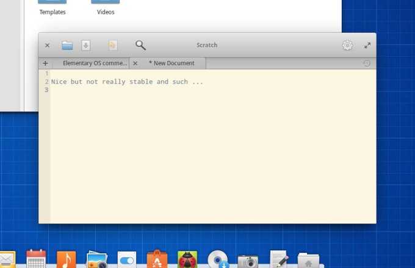Add a new tab with the plus button

coord(45,63)
